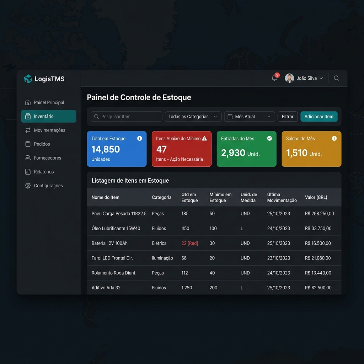Click the Rolamento Roda Diant. item name
Viewport: 364px width, 364px height.
pos(114,273)
